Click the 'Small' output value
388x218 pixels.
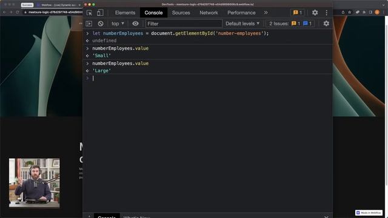[x=102, y=56]
